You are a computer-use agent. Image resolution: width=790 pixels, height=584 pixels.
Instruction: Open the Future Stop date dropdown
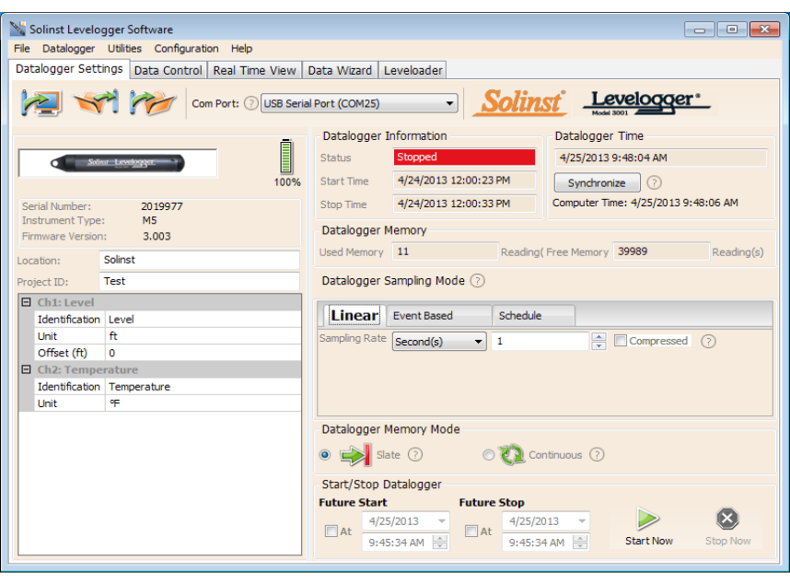pyautogui.click(x=581, y=521)
